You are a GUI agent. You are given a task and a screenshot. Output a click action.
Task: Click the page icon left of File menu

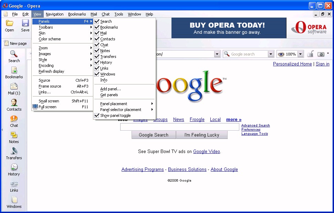[6, 14]
